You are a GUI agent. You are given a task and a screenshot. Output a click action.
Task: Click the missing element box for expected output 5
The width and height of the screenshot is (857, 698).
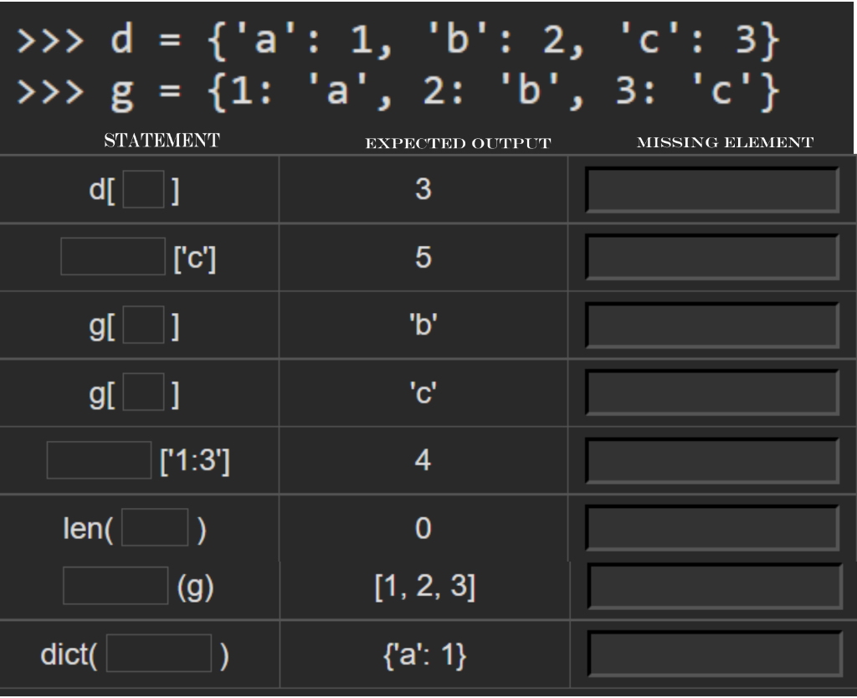711,257
